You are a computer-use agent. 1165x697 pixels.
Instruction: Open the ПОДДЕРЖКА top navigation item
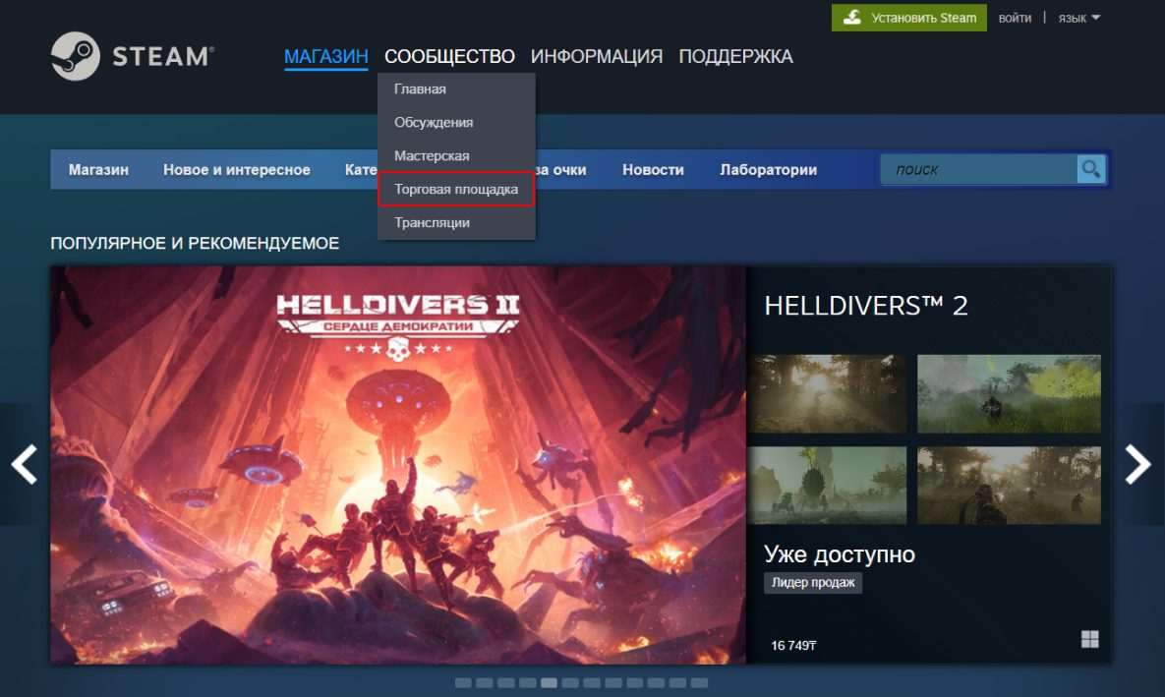pos(735,56)
